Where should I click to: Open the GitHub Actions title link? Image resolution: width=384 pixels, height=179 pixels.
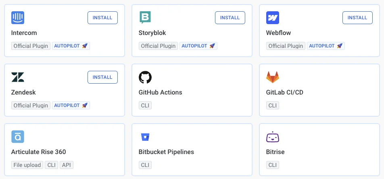(x=160, y=93)
